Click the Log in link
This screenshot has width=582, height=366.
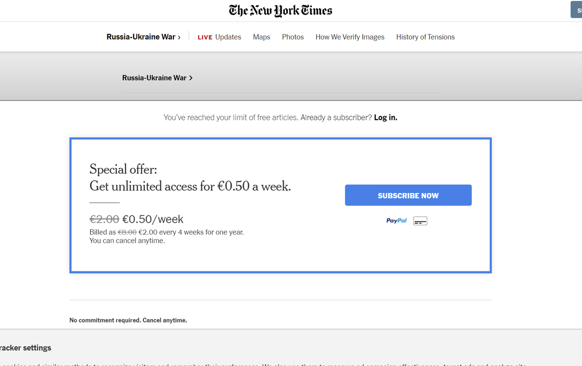click(385, 118)
